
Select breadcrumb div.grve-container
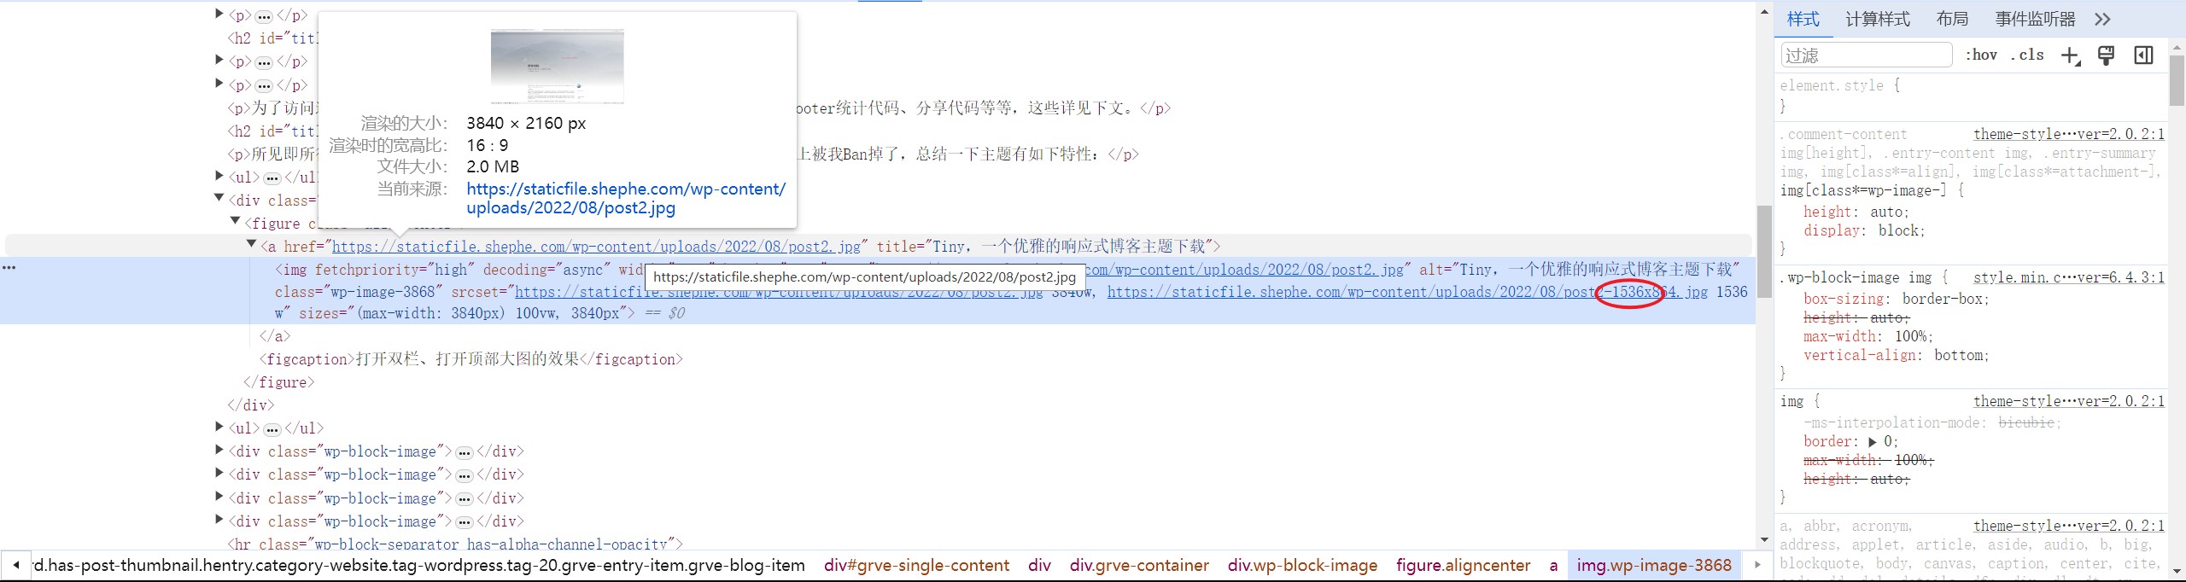(1139, 565)
